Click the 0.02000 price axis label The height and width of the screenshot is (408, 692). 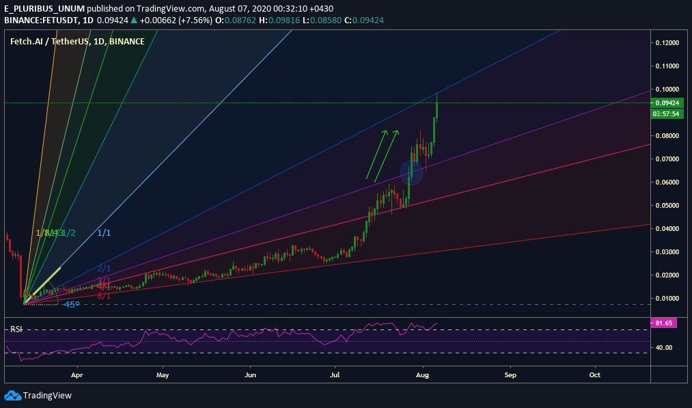click(667, 275)
